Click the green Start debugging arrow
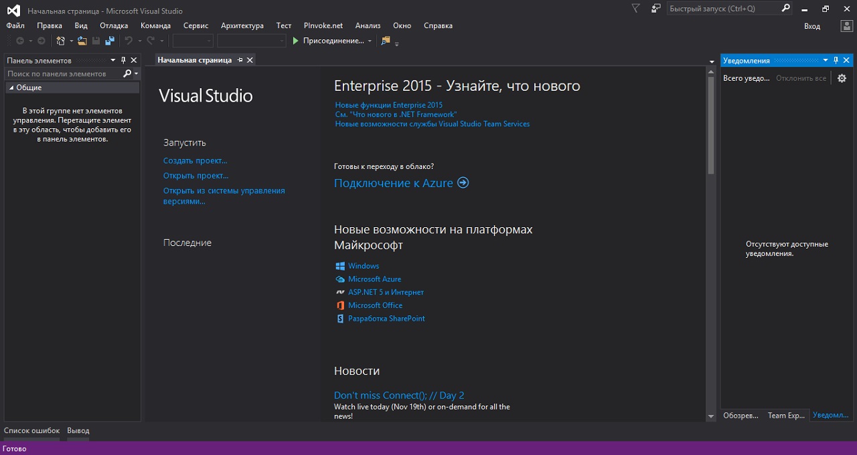 pyautogui.click(x=296, y=41)
